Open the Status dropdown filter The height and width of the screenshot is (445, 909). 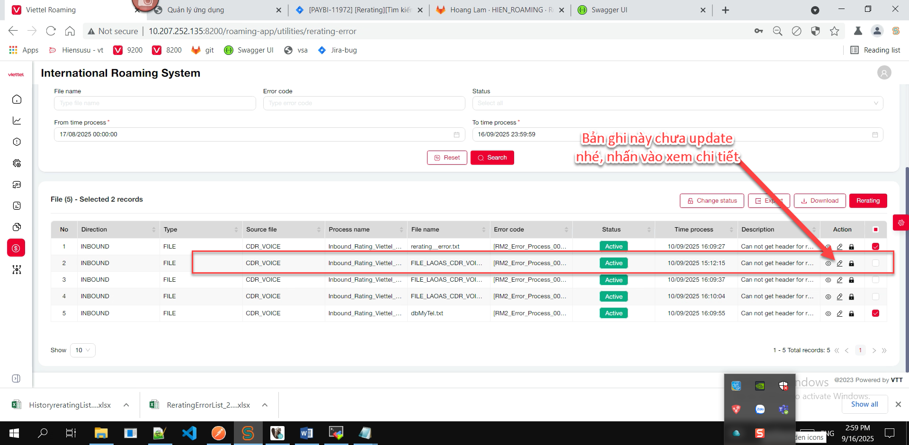[677, 103]
